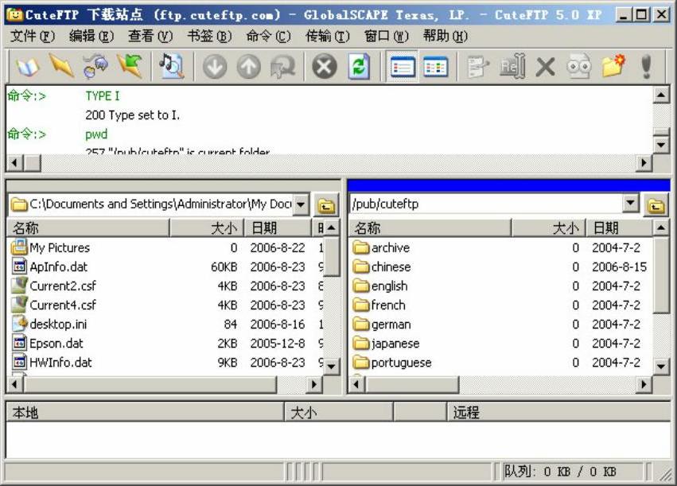Click the log pane scroll-up arrow
Screen dimensions: 677x486
[661, 95]
